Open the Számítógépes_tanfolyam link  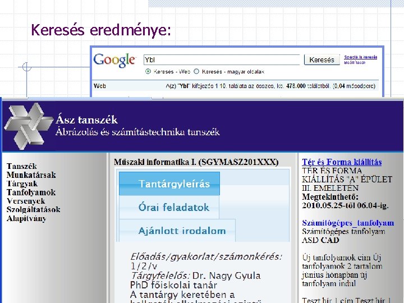pyautogui.click(x=348, y=223)
